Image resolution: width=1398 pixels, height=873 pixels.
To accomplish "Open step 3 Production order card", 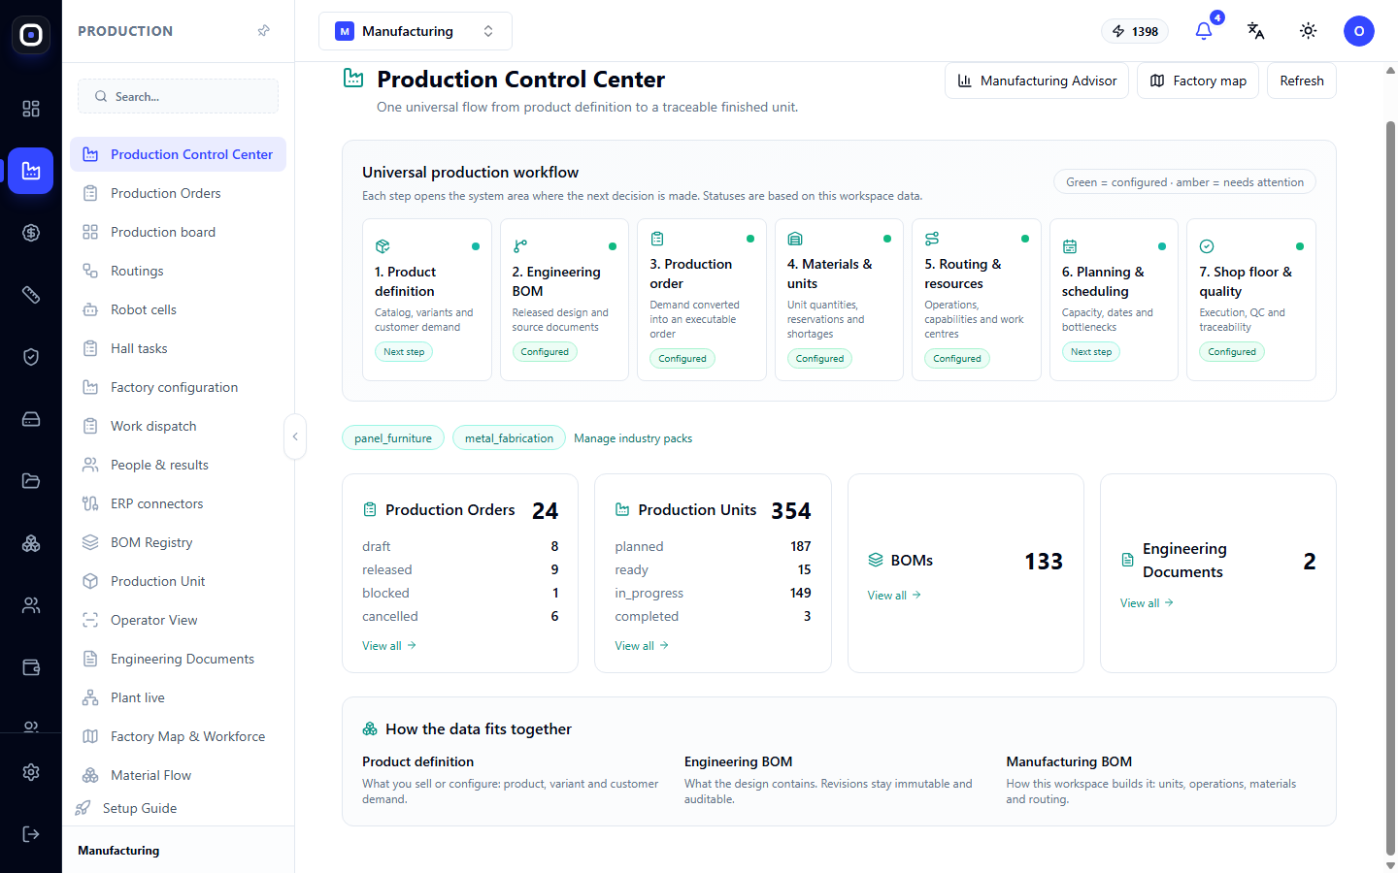I will [702, 300].
